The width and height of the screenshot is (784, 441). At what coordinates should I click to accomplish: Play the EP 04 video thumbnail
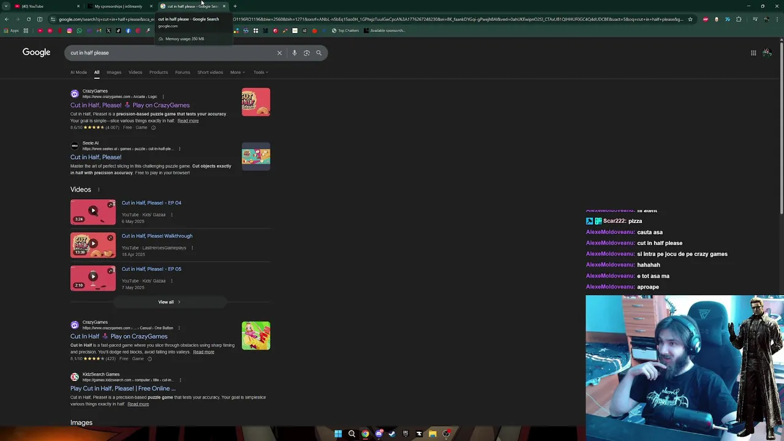click(93, 211)
